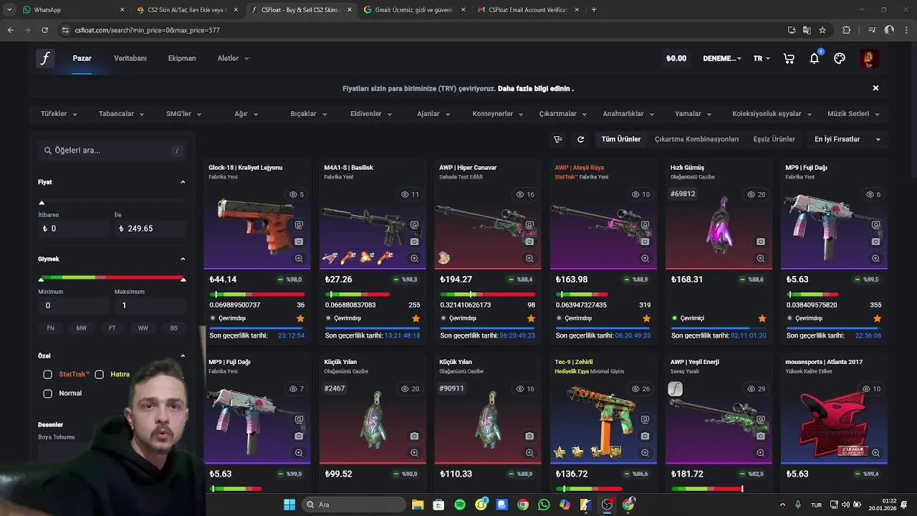Image resolution: width=917 pixels, height=516 pixels.
Task: Expand the Çıkartmalar category dropdown
Action: pos(563,114)
